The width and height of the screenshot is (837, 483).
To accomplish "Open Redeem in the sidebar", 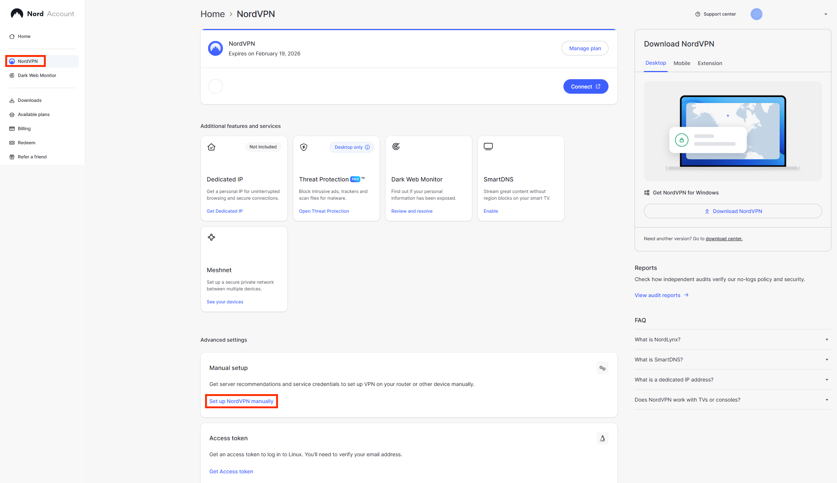I will click(22, 143).
